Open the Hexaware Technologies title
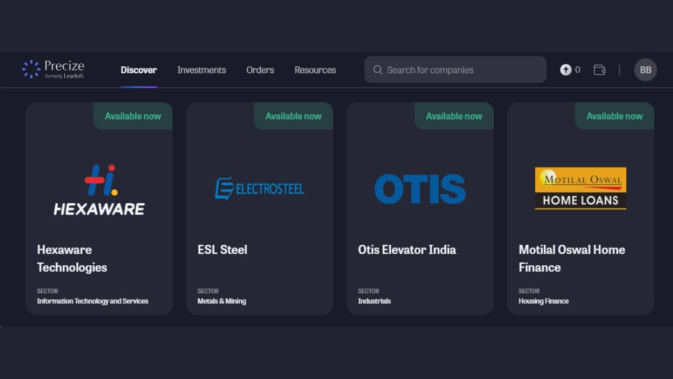 pos(72,258)
